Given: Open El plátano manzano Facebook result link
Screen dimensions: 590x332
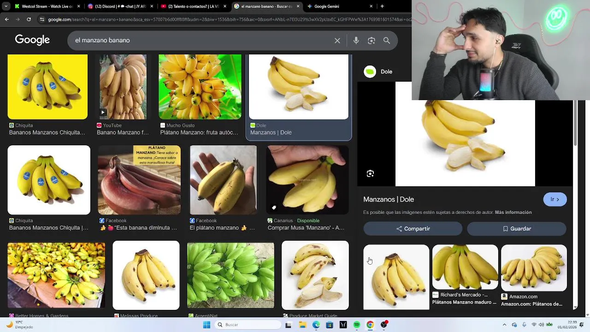Looking at the screenshot, I should click(222, 228).
